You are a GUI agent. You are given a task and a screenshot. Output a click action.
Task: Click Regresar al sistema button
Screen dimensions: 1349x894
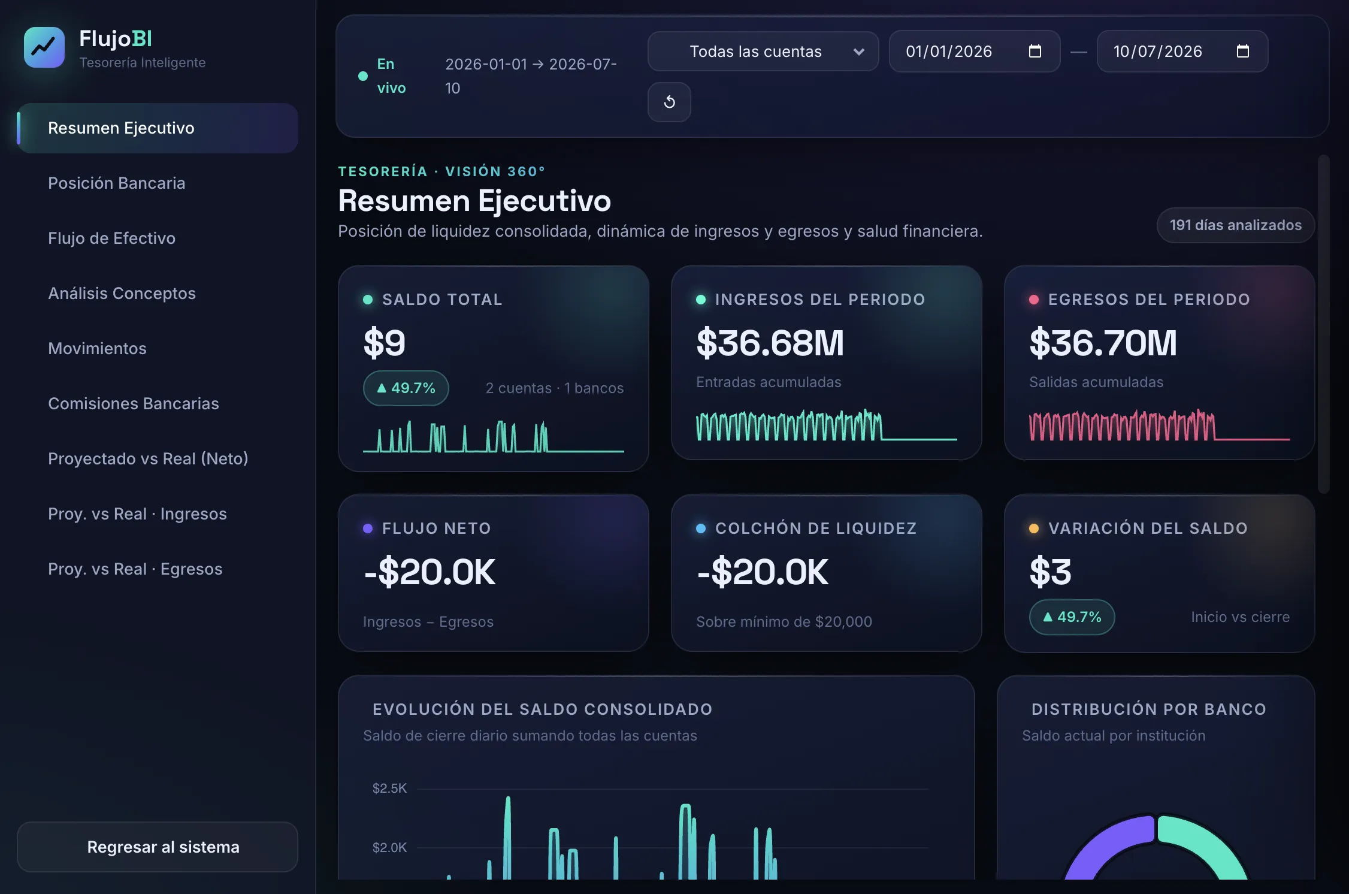tap(158, 847)
